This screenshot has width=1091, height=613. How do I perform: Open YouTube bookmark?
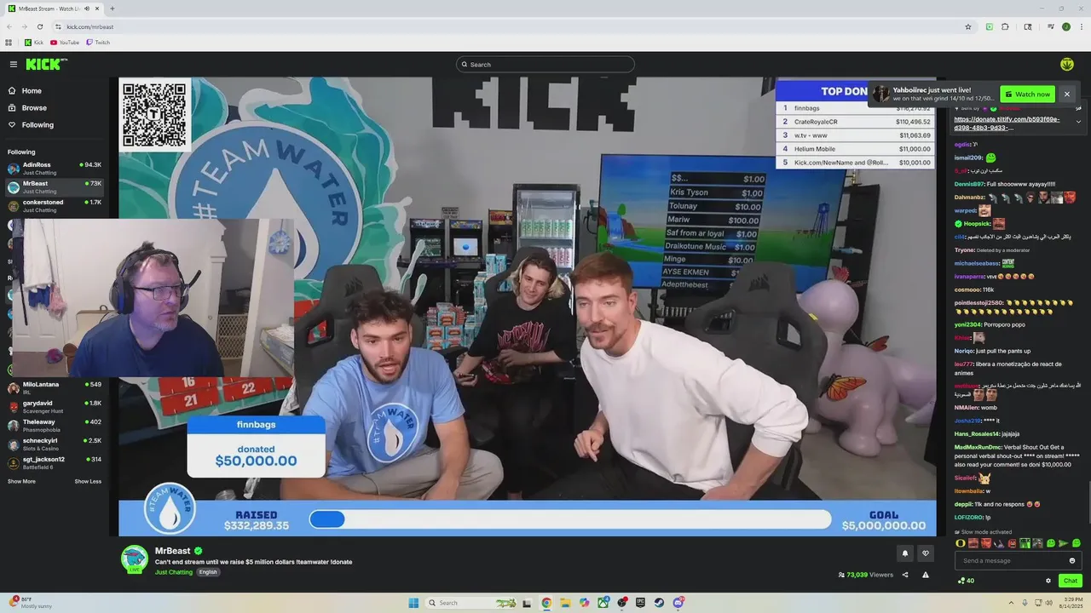point(65,42)
